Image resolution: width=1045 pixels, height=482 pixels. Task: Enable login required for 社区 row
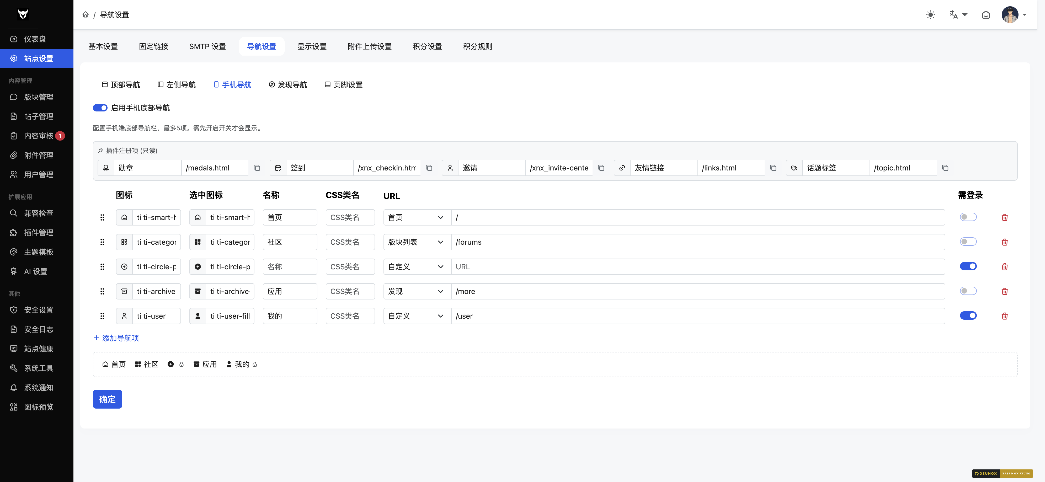(x=968, y=242)
